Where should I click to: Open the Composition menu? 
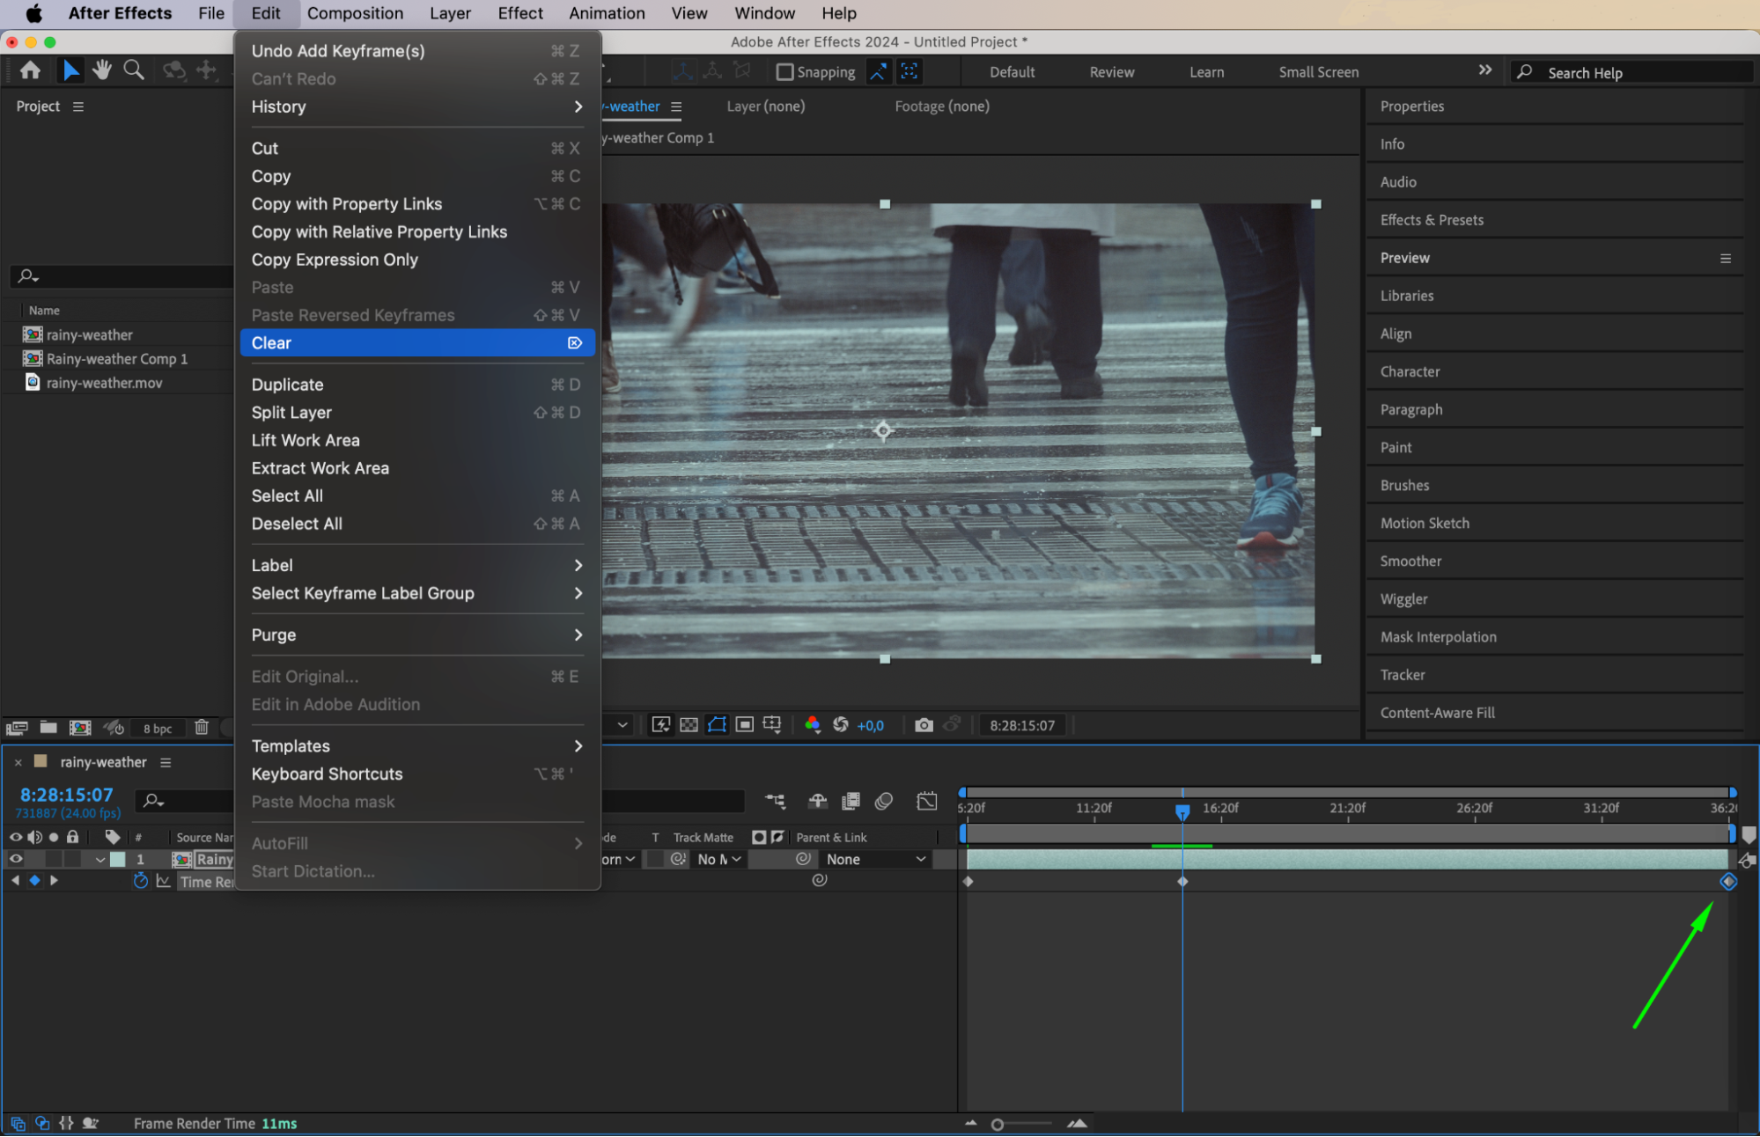pyautogui.click(x=355, y=13)
